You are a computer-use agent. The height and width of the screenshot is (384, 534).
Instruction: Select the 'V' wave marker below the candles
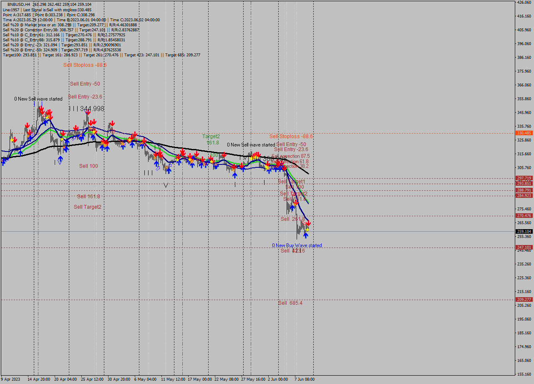pos(166,185)
